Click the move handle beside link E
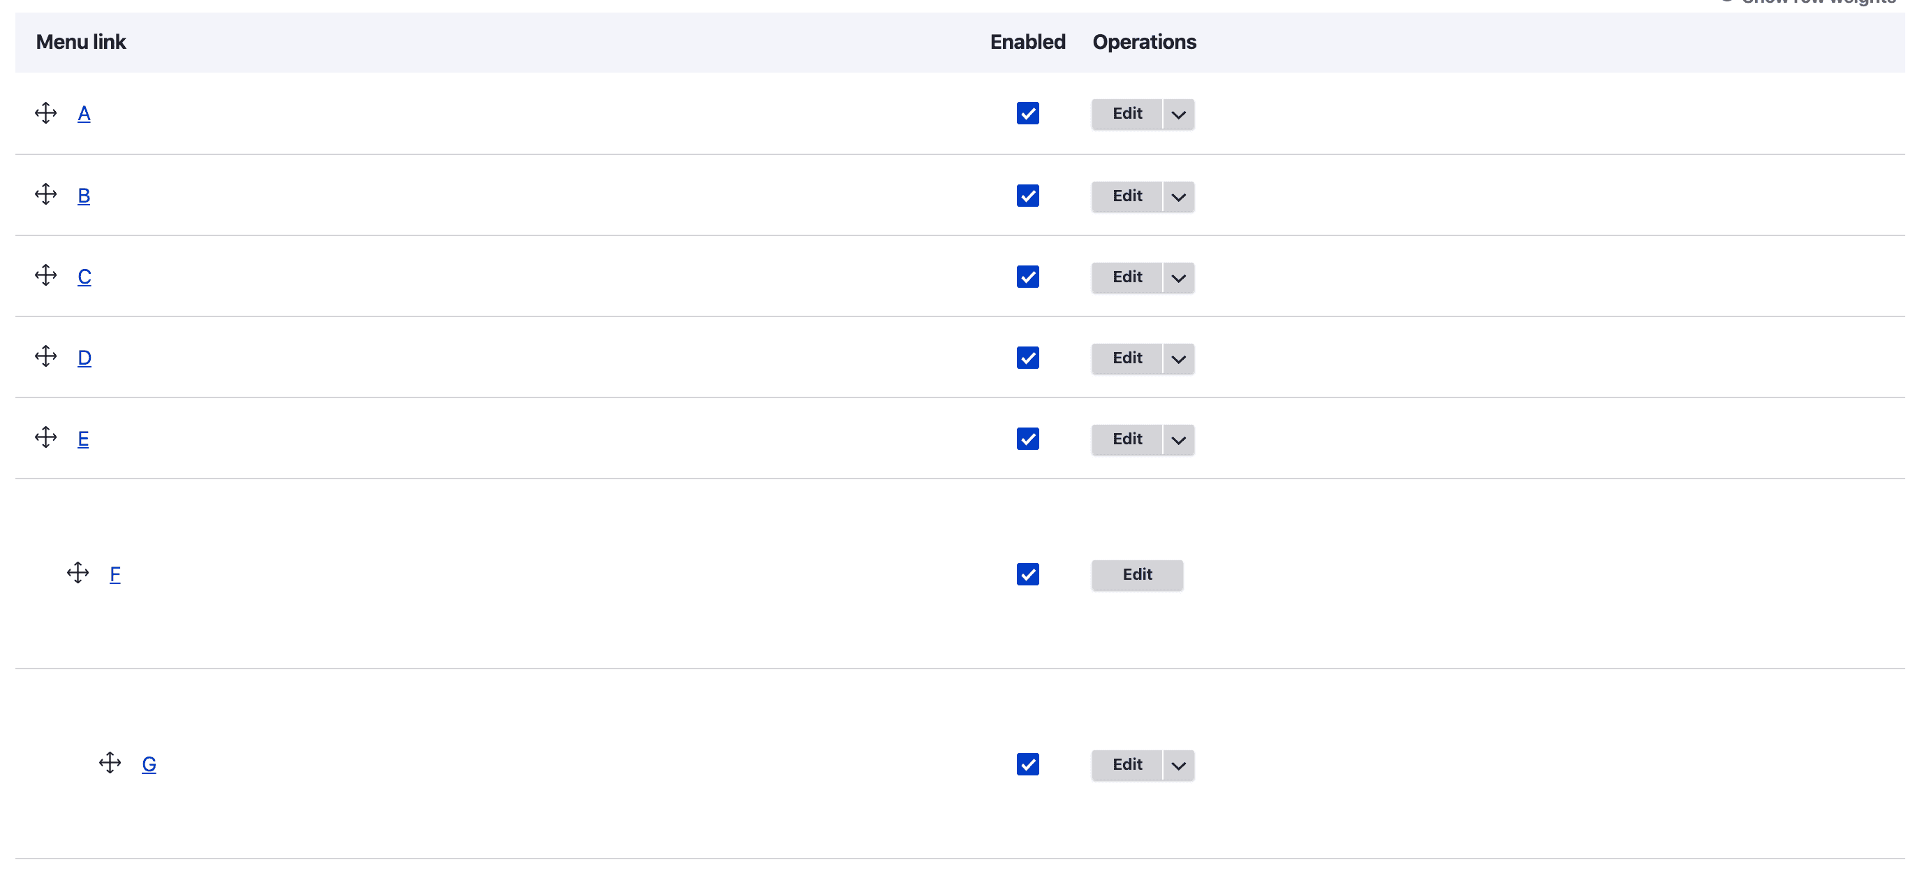The width and height of the screenshot is (1922, 876). click(45, 438)
